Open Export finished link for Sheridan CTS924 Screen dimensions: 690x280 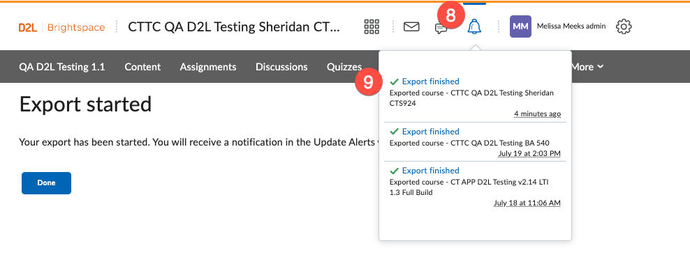tap(430, 81)
